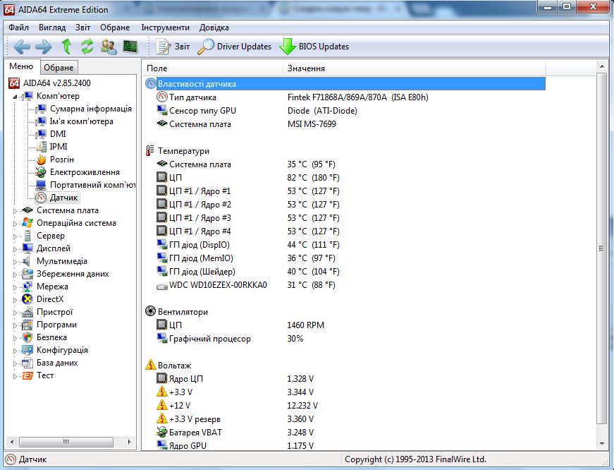Open the Інструменти menu
614x470 pixels.
click(165, 28)
